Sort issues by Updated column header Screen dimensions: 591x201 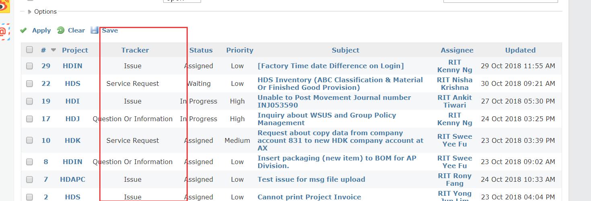[x=520, y=50]
